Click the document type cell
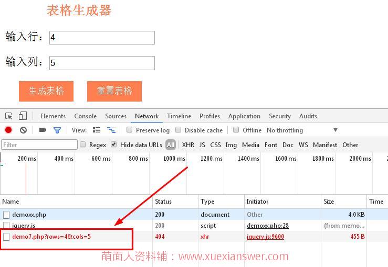The width and height of the screenshot is (388, 267). pos(215,215)
